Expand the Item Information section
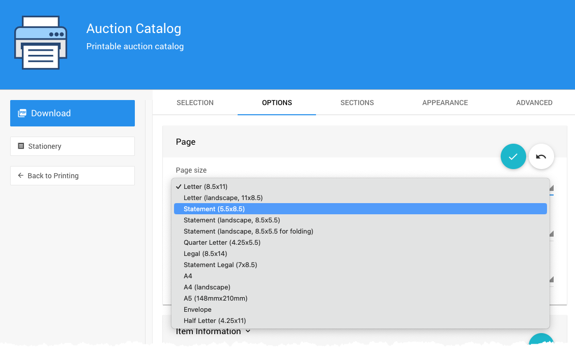 (x=213, y=332)
